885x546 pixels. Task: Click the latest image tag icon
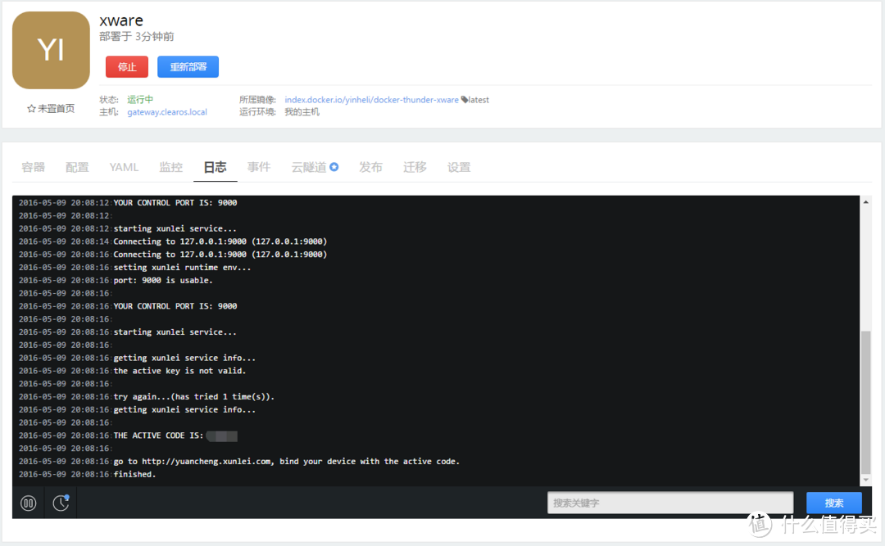coord(464,99)
